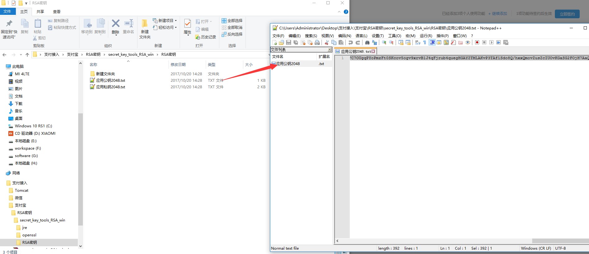
Task: Toggle Synchronize Horizontal Scrolling icon
Action: (x=408, y=42)
